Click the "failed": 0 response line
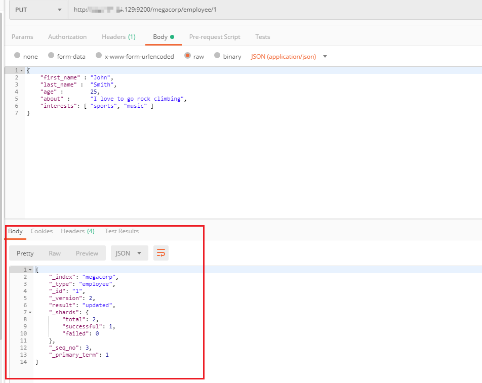This screenshot has width=482, height=383. pyautogui.click(x=81, y=333)
